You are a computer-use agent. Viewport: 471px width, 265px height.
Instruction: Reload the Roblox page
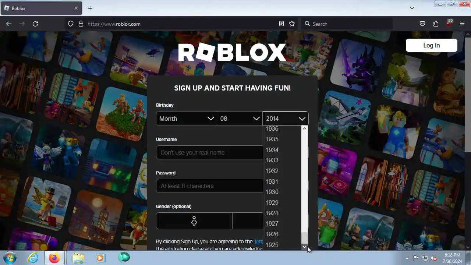[x=35, y=24]
